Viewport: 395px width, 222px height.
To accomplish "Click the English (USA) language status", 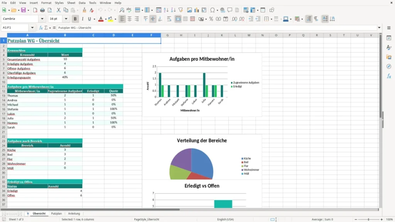I will click(x=225, y=219).
